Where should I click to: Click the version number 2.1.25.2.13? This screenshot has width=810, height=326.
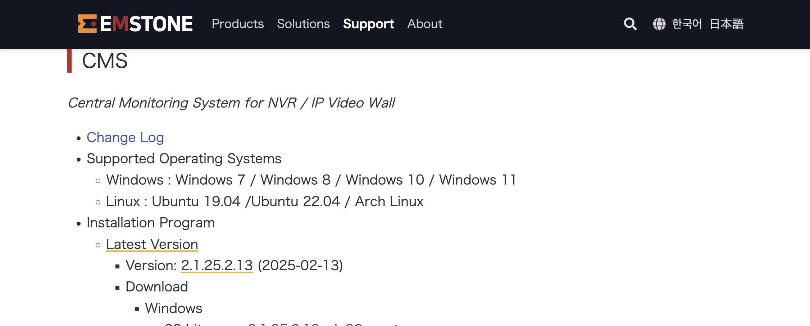coord(217,266)
